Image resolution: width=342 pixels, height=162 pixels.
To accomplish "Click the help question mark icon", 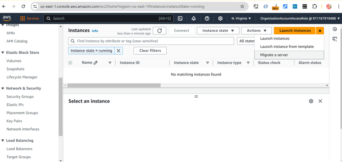I will tap(207, 18).
